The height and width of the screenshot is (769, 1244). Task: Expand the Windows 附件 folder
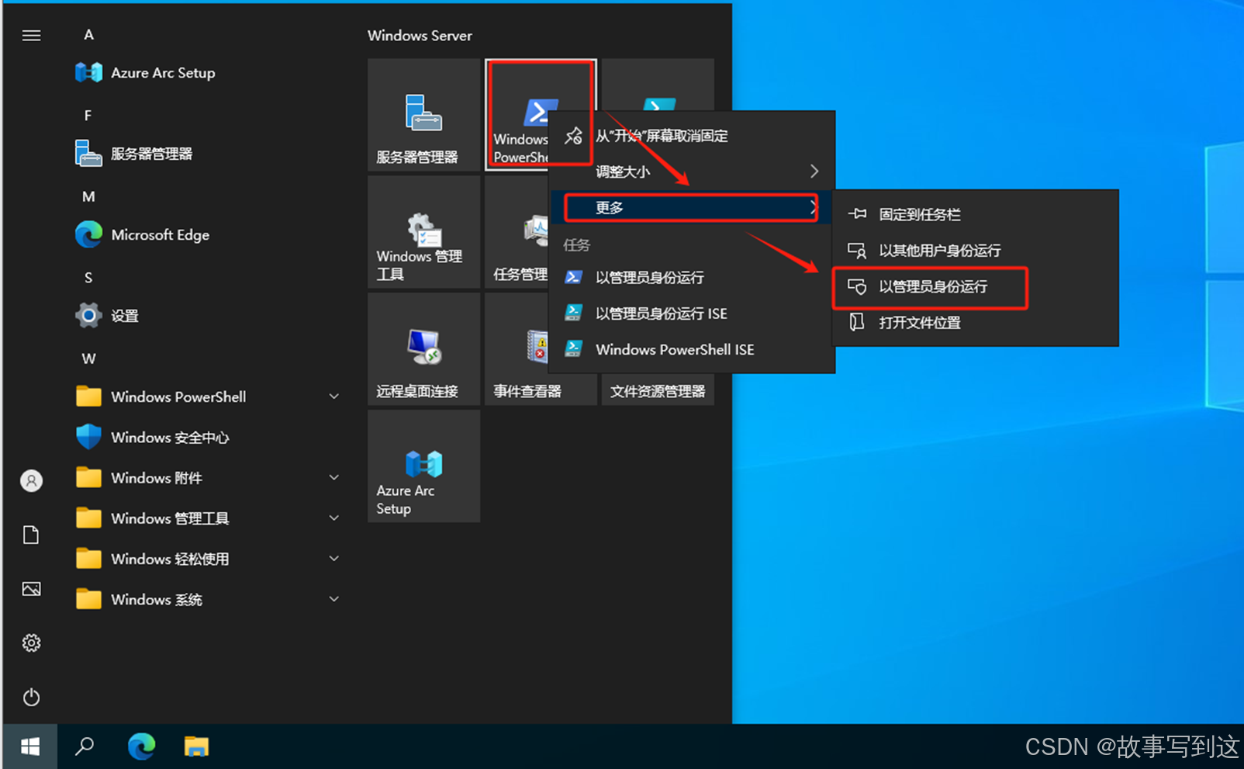207,478
